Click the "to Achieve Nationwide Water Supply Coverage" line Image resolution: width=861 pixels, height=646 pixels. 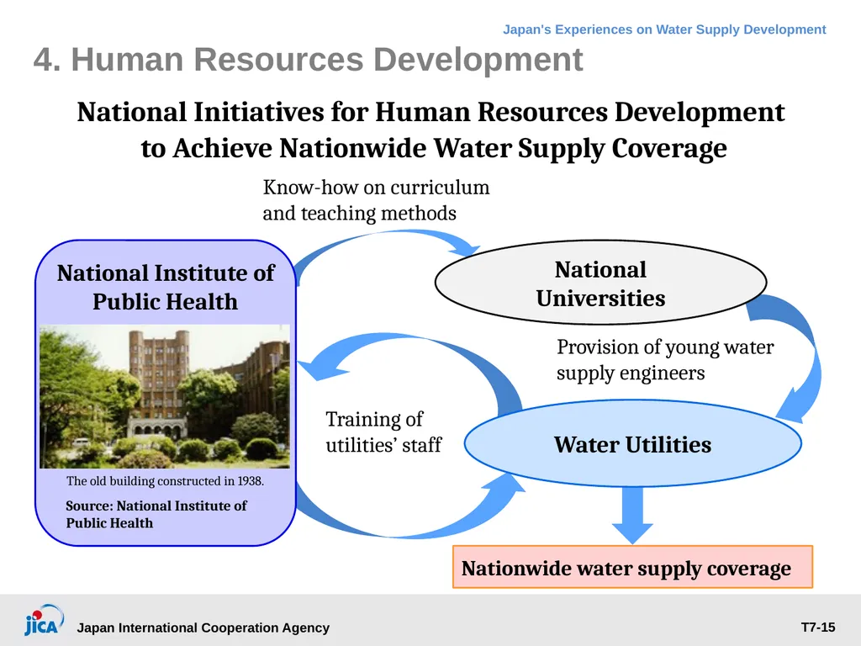tap(434, 148)
